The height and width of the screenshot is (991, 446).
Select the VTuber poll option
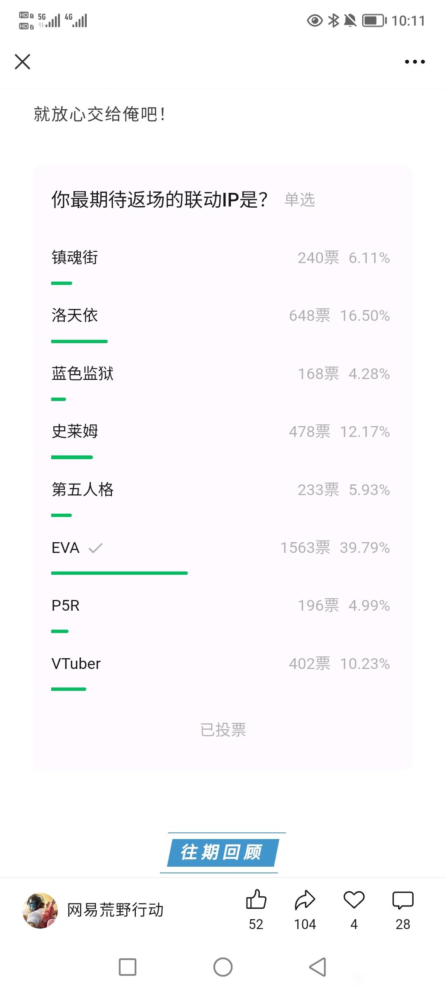coord(221,672)
